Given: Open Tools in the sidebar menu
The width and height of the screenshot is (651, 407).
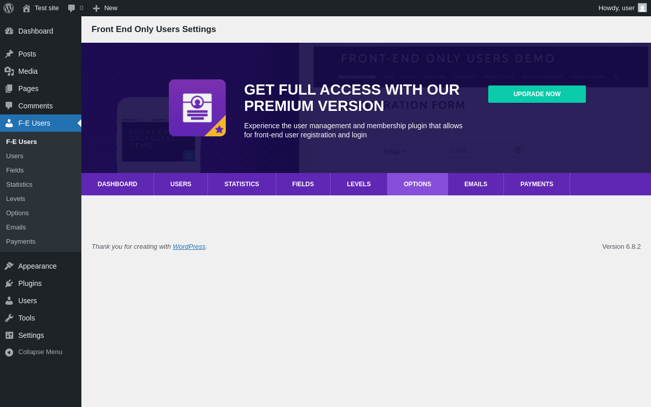Looking at the screenshot, I should pos(41,318).
